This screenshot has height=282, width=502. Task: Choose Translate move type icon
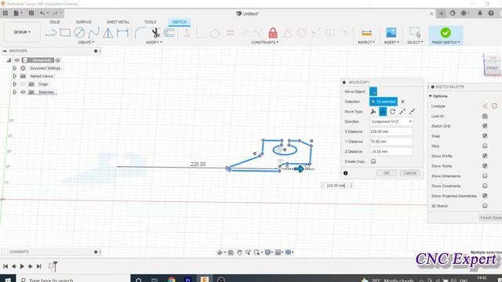[x=383, y=111]
